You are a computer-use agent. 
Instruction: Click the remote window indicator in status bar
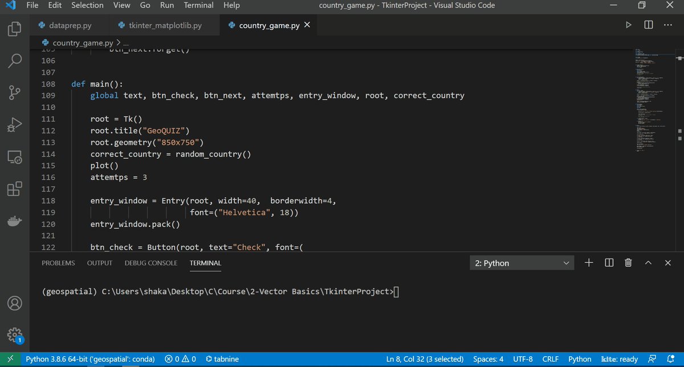click(10, 359)
